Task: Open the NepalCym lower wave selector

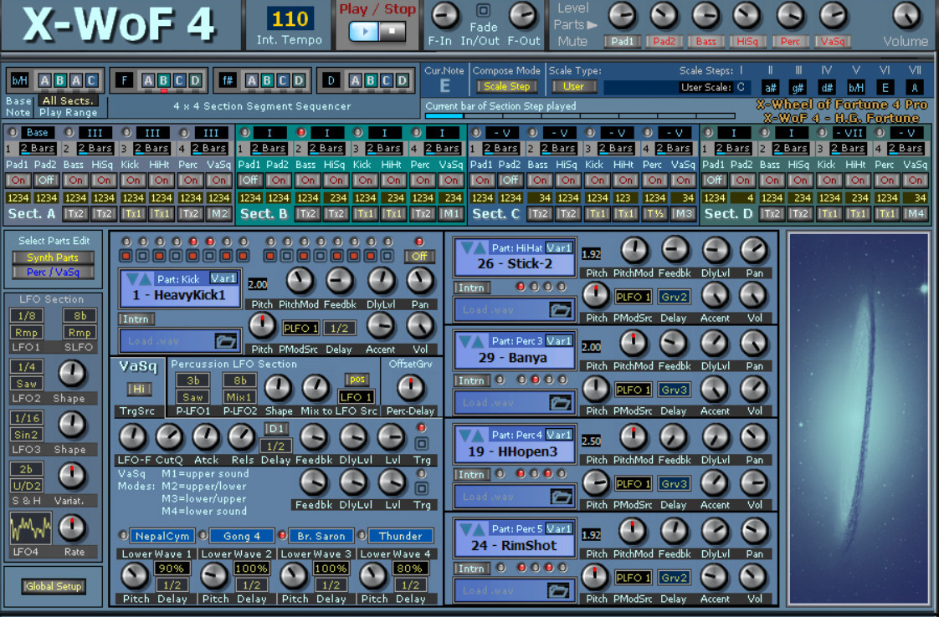Action: tap(161, 536)
